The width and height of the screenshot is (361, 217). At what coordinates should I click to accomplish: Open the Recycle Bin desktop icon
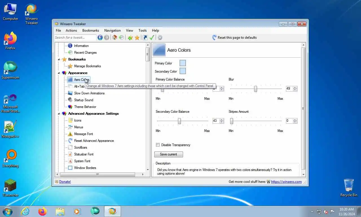tap(349, 188)
